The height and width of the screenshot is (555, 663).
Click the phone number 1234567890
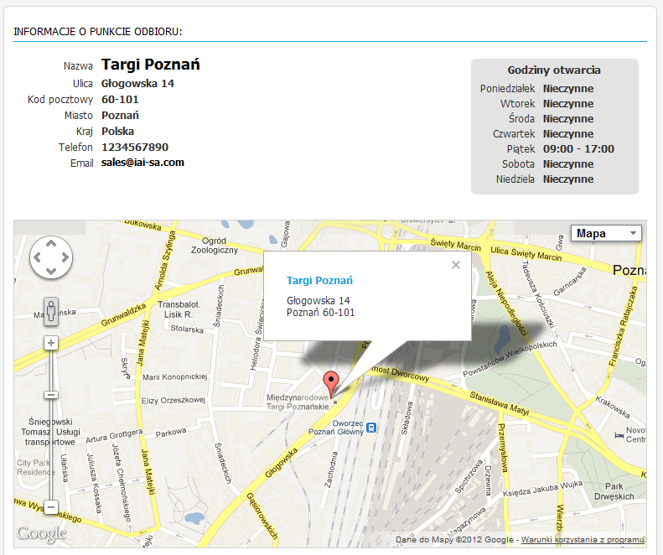135,148
